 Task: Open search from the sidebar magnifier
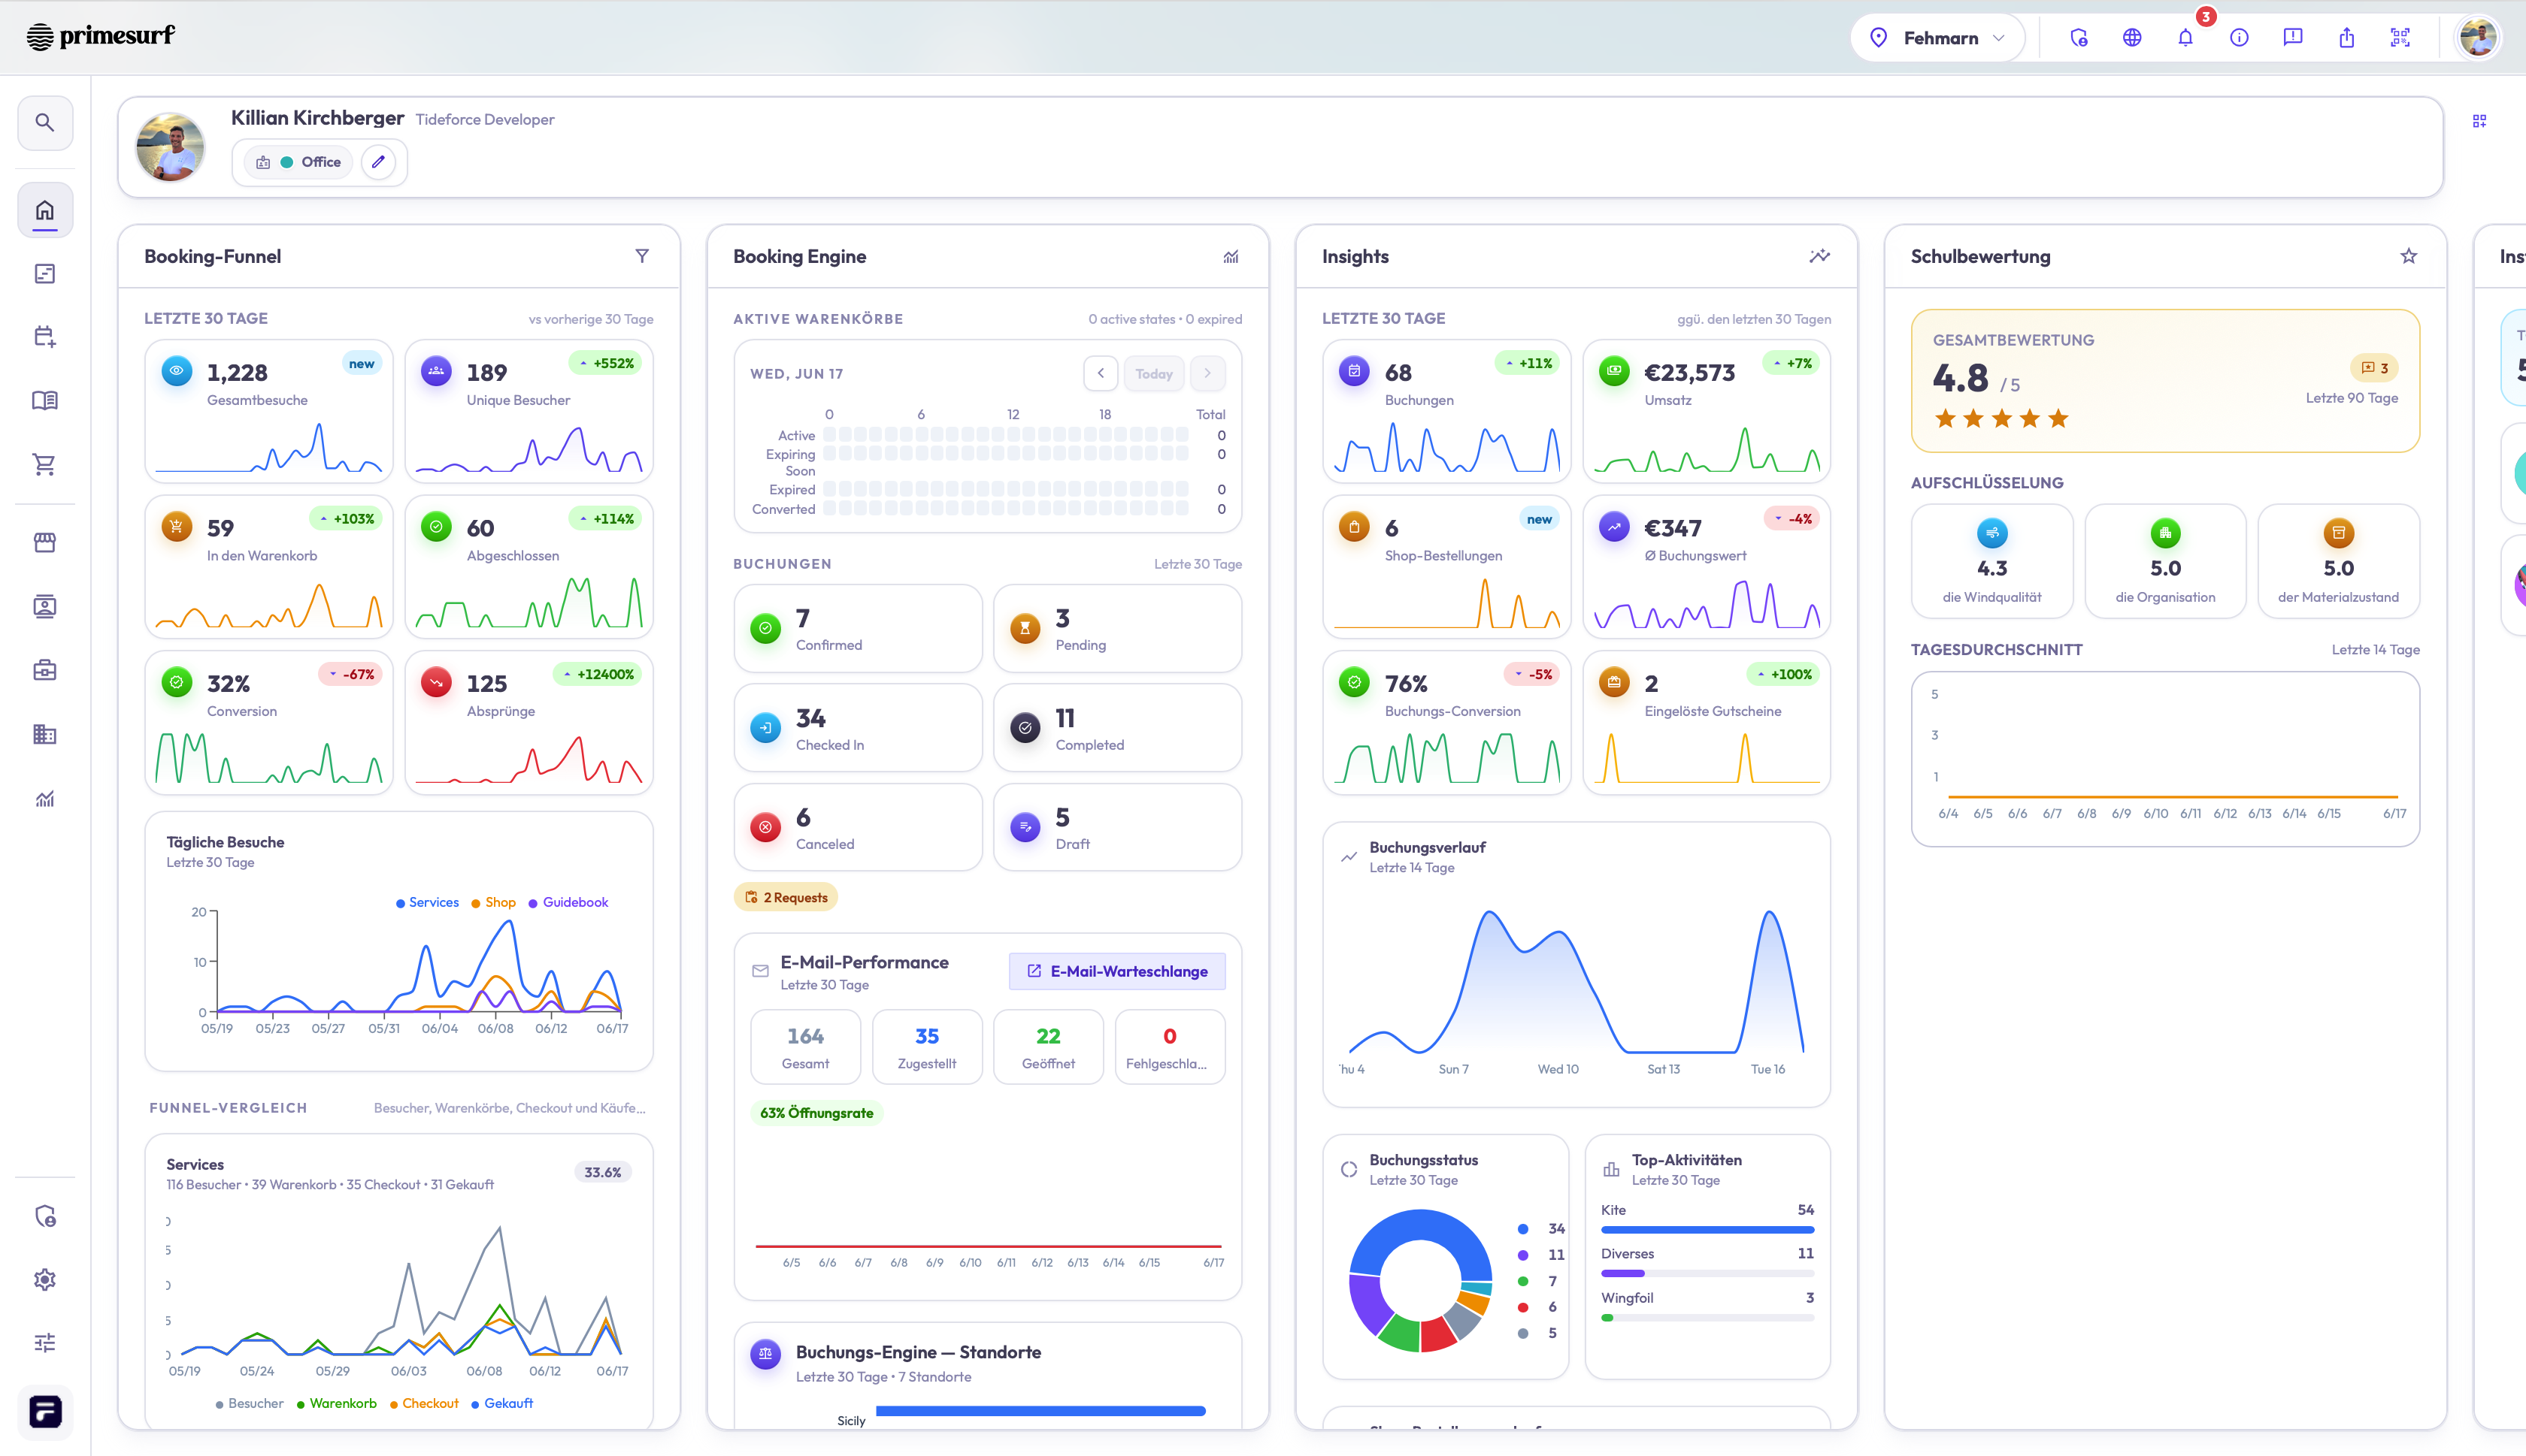pyautogui.click(x=45, y=122)
